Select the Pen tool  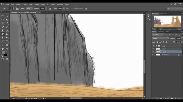(3, 41)
